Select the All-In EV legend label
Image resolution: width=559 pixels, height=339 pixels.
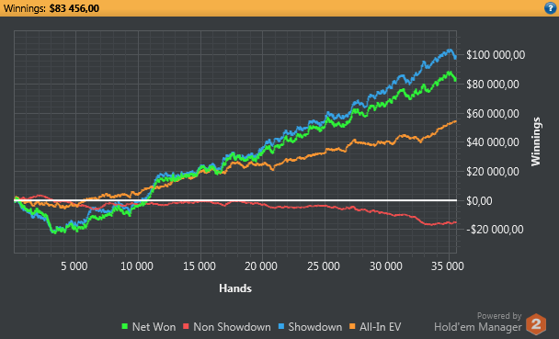click(x=381, y=327)
